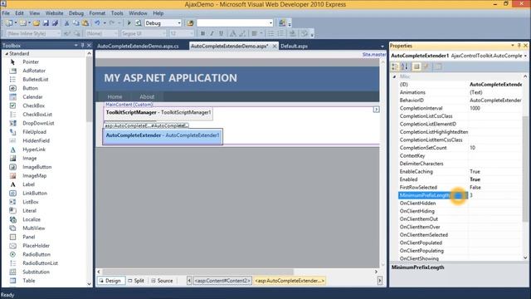Screen dimensions: 531x299
Task: Pin the Toolbox panel with auto-hide icon
Action: (82, 45)
